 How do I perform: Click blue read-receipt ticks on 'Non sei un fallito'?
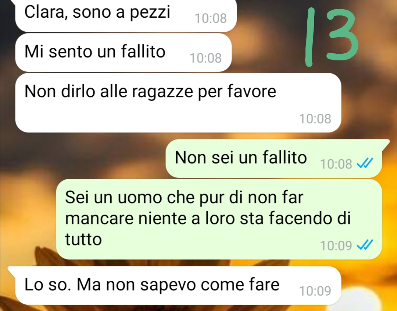point(365,163)
